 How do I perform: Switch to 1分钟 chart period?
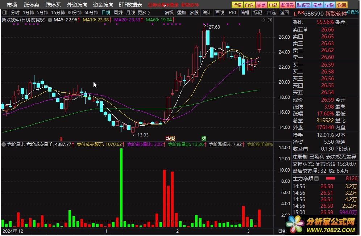(x=28, y=12)
